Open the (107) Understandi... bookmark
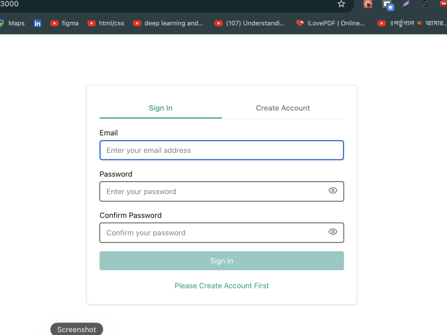The image size is (447, 335). 249,23
